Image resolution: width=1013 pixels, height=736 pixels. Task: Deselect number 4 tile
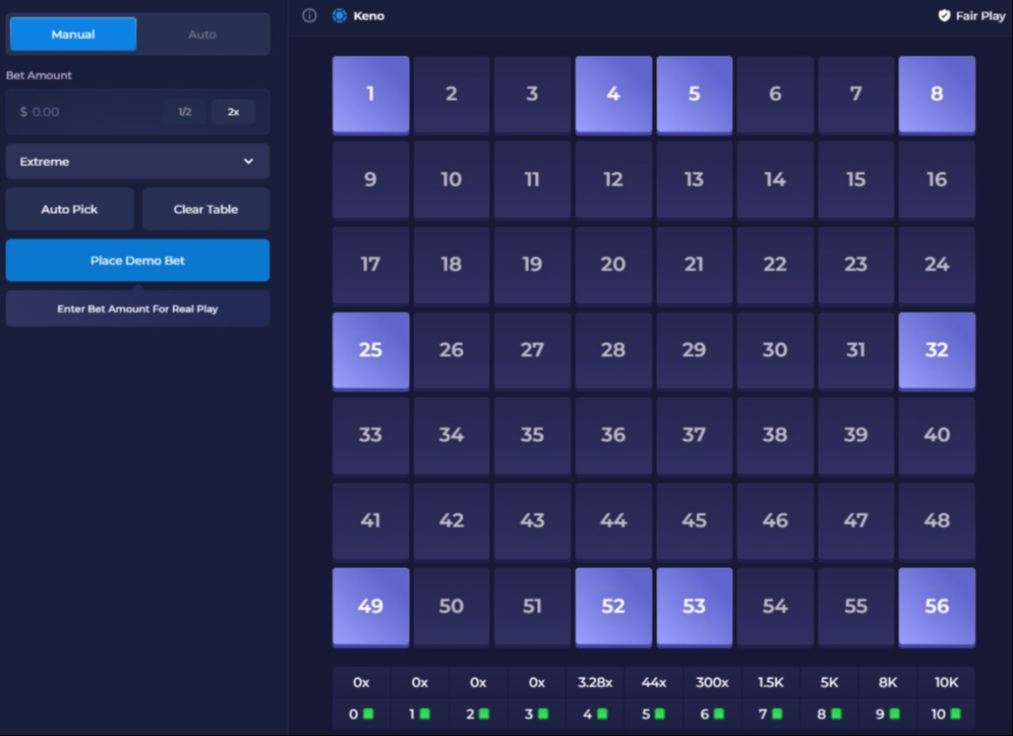click(x=614, y=95)
